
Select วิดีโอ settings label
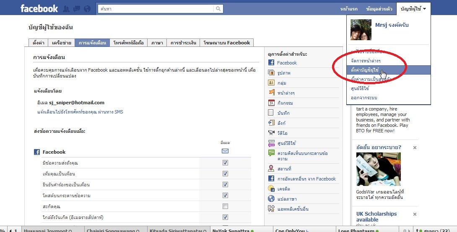click(283, 133)
